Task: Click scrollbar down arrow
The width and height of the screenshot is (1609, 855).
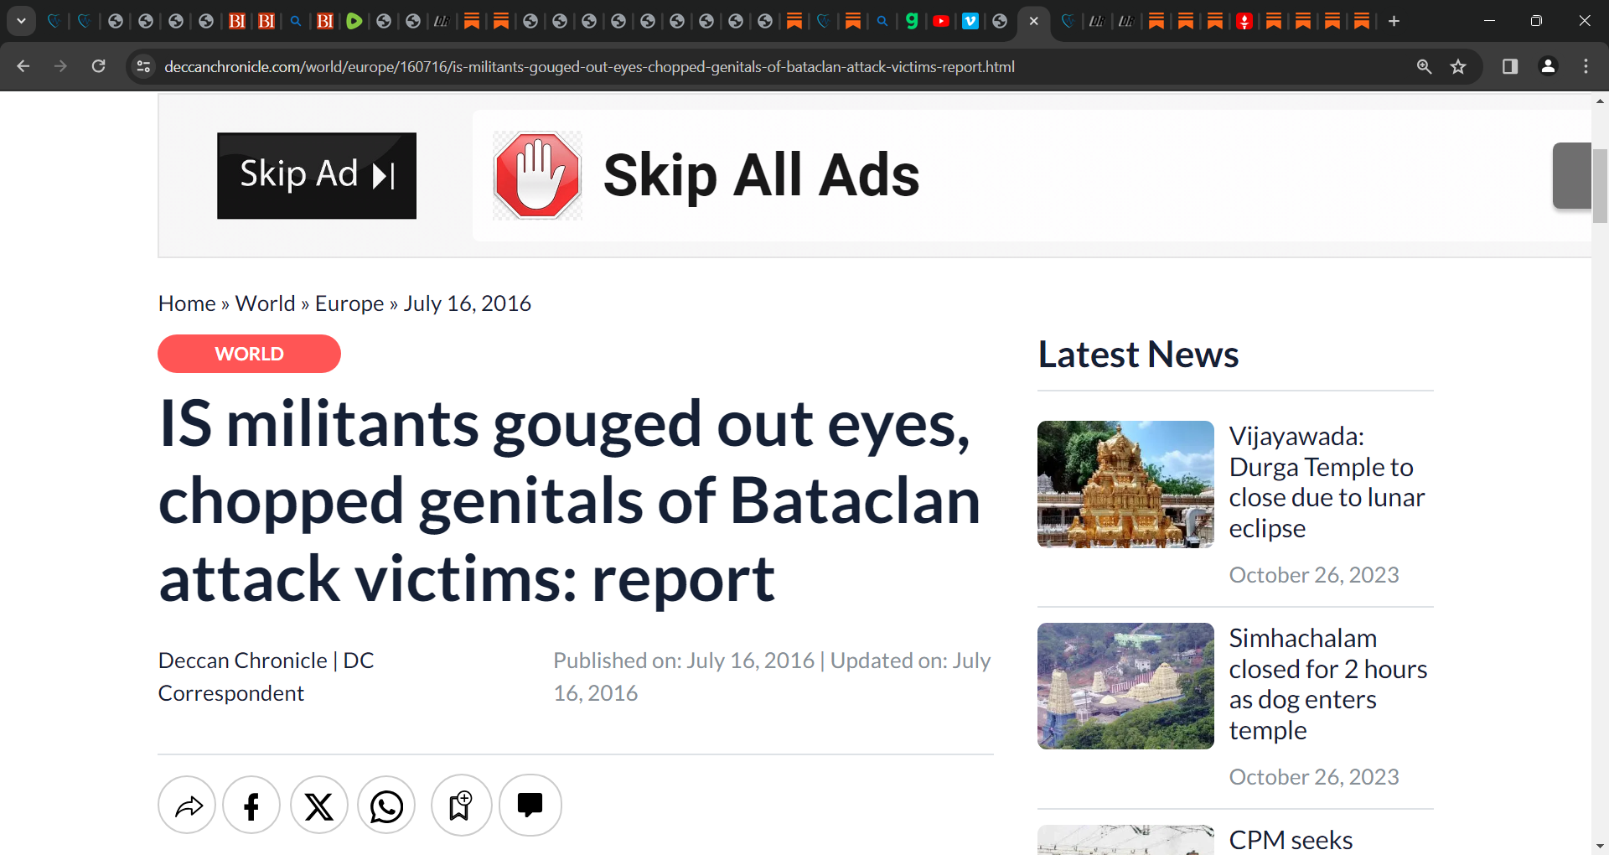Action: pos(1600,847)
